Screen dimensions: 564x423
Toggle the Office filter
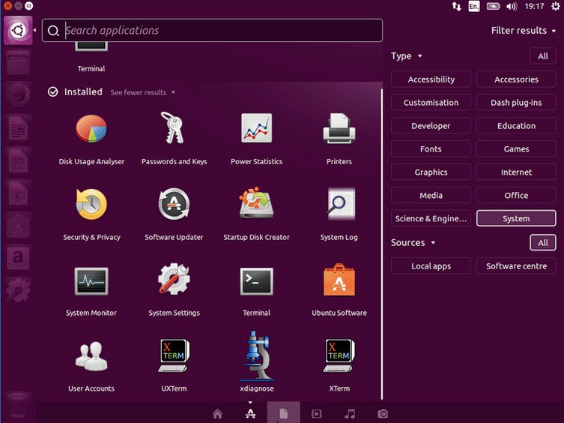516,195
